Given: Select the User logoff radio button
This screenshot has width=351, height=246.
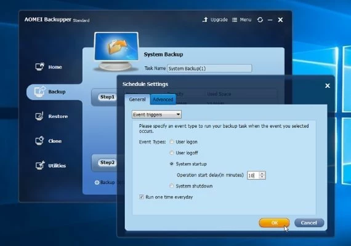Looking at the screenshot, I should pos(171,153).
